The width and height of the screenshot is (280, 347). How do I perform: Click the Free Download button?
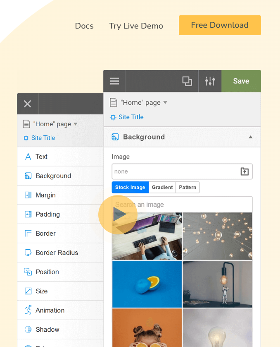(x=220, y=25)
